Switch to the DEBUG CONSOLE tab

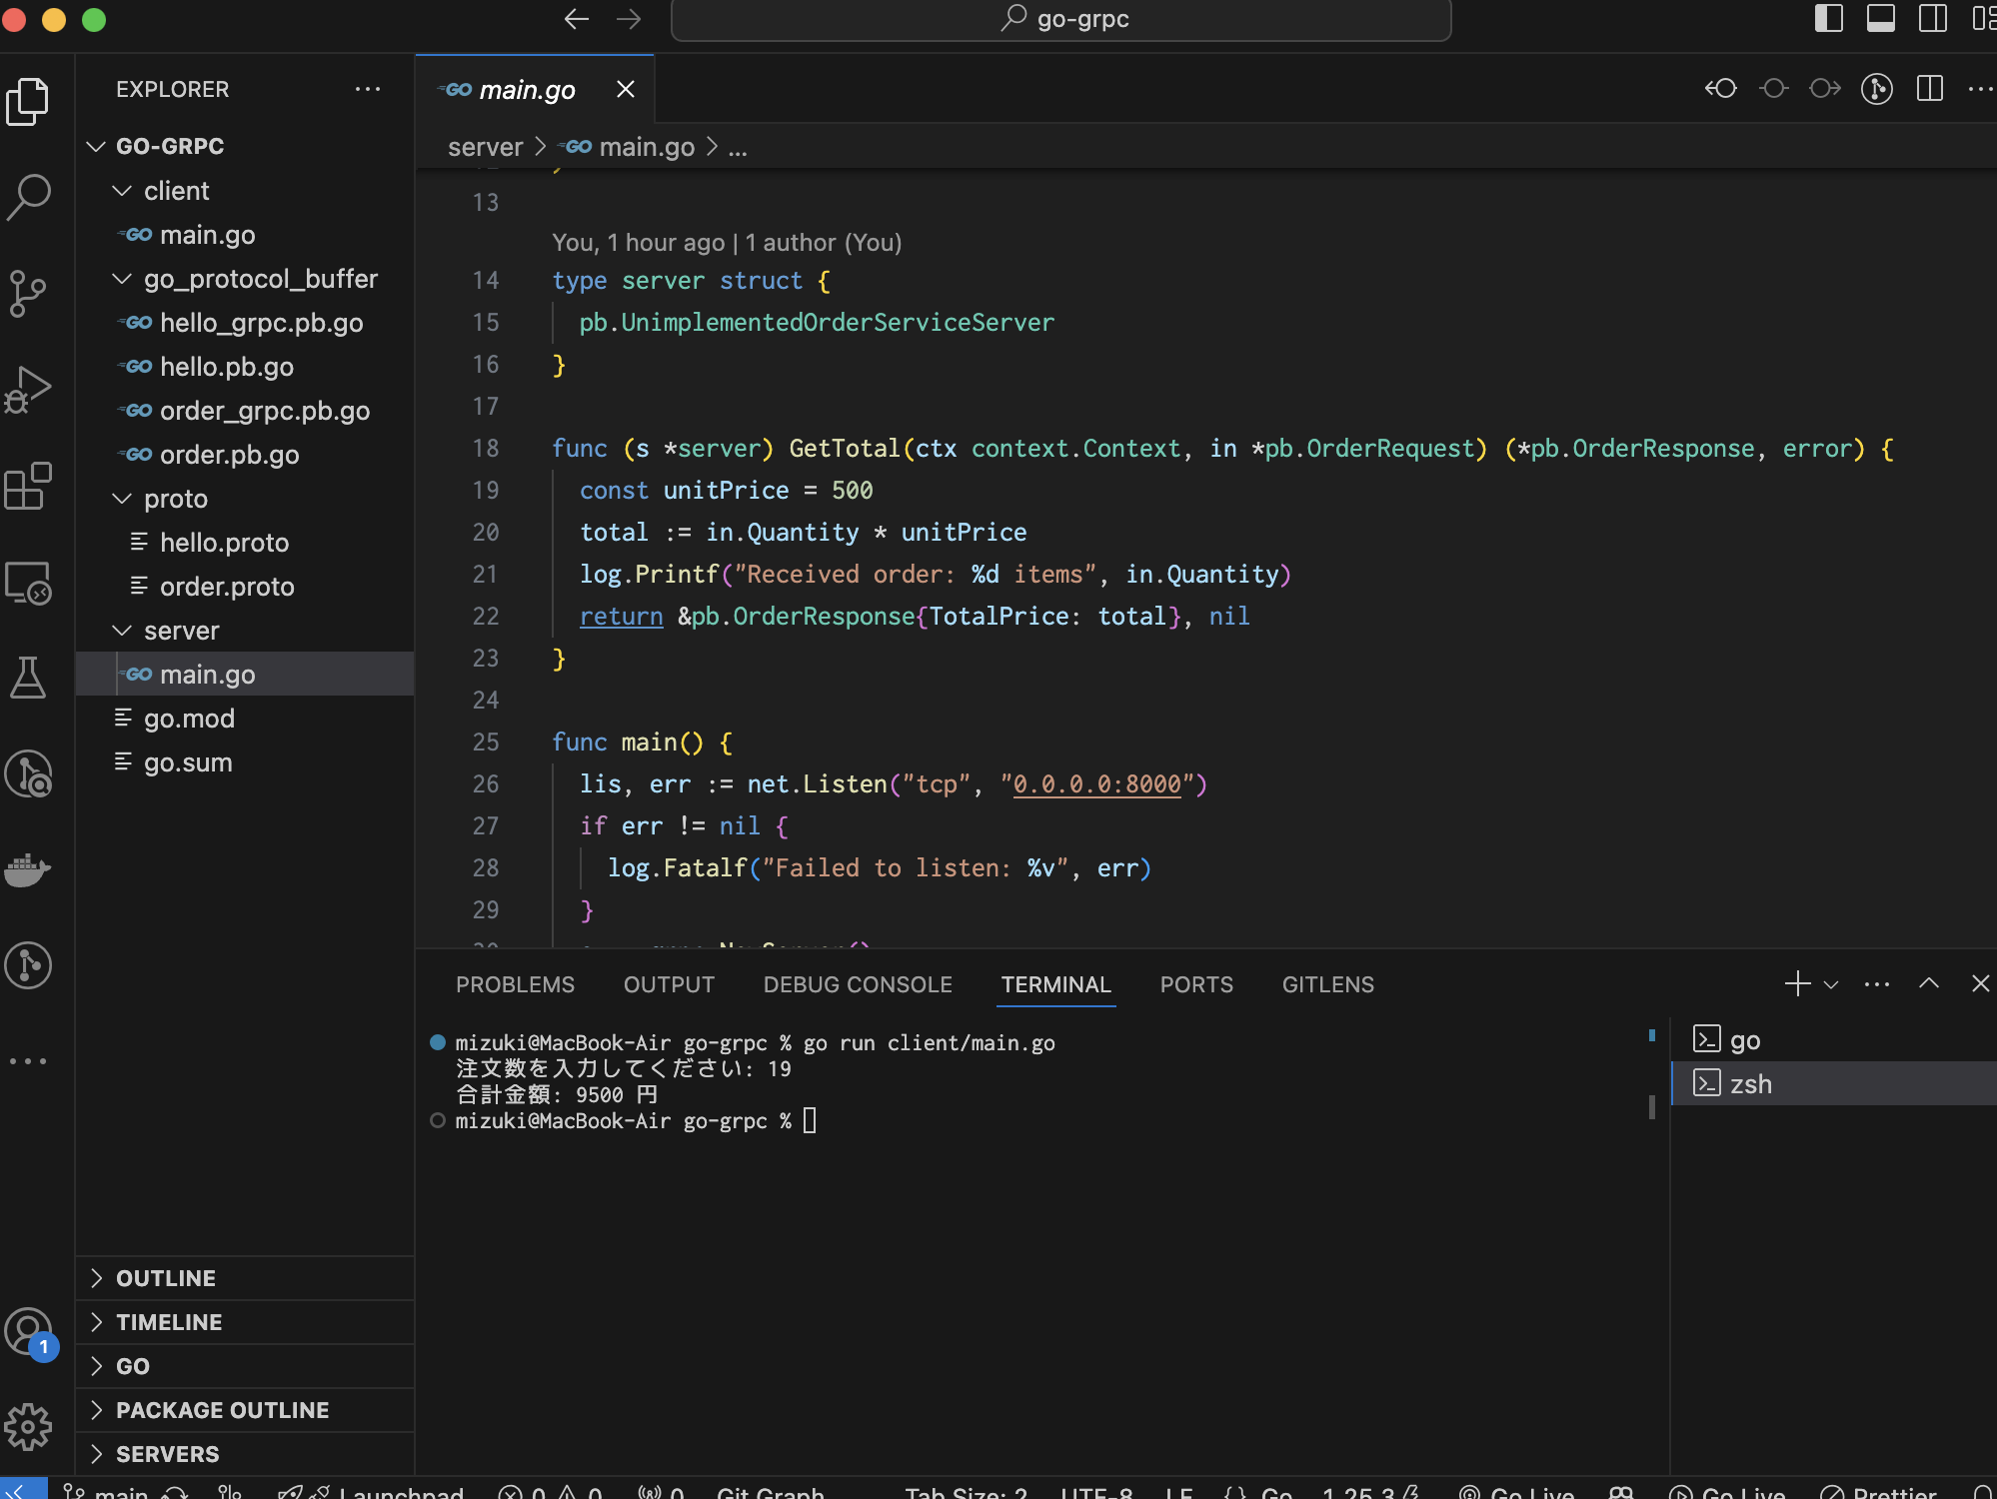858,984
